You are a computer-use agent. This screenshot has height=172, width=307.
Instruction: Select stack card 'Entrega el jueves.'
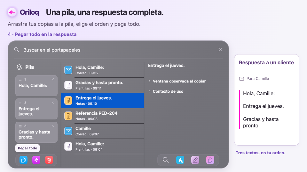point(36,109)
